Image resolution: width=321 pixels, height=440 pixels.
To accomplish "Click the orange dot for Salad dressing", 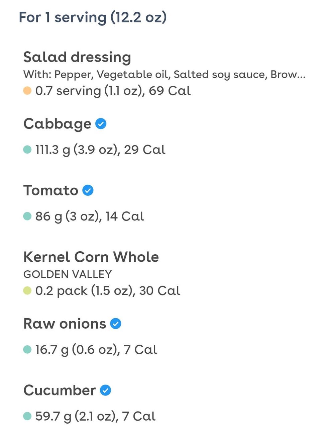I will point(27,91).
